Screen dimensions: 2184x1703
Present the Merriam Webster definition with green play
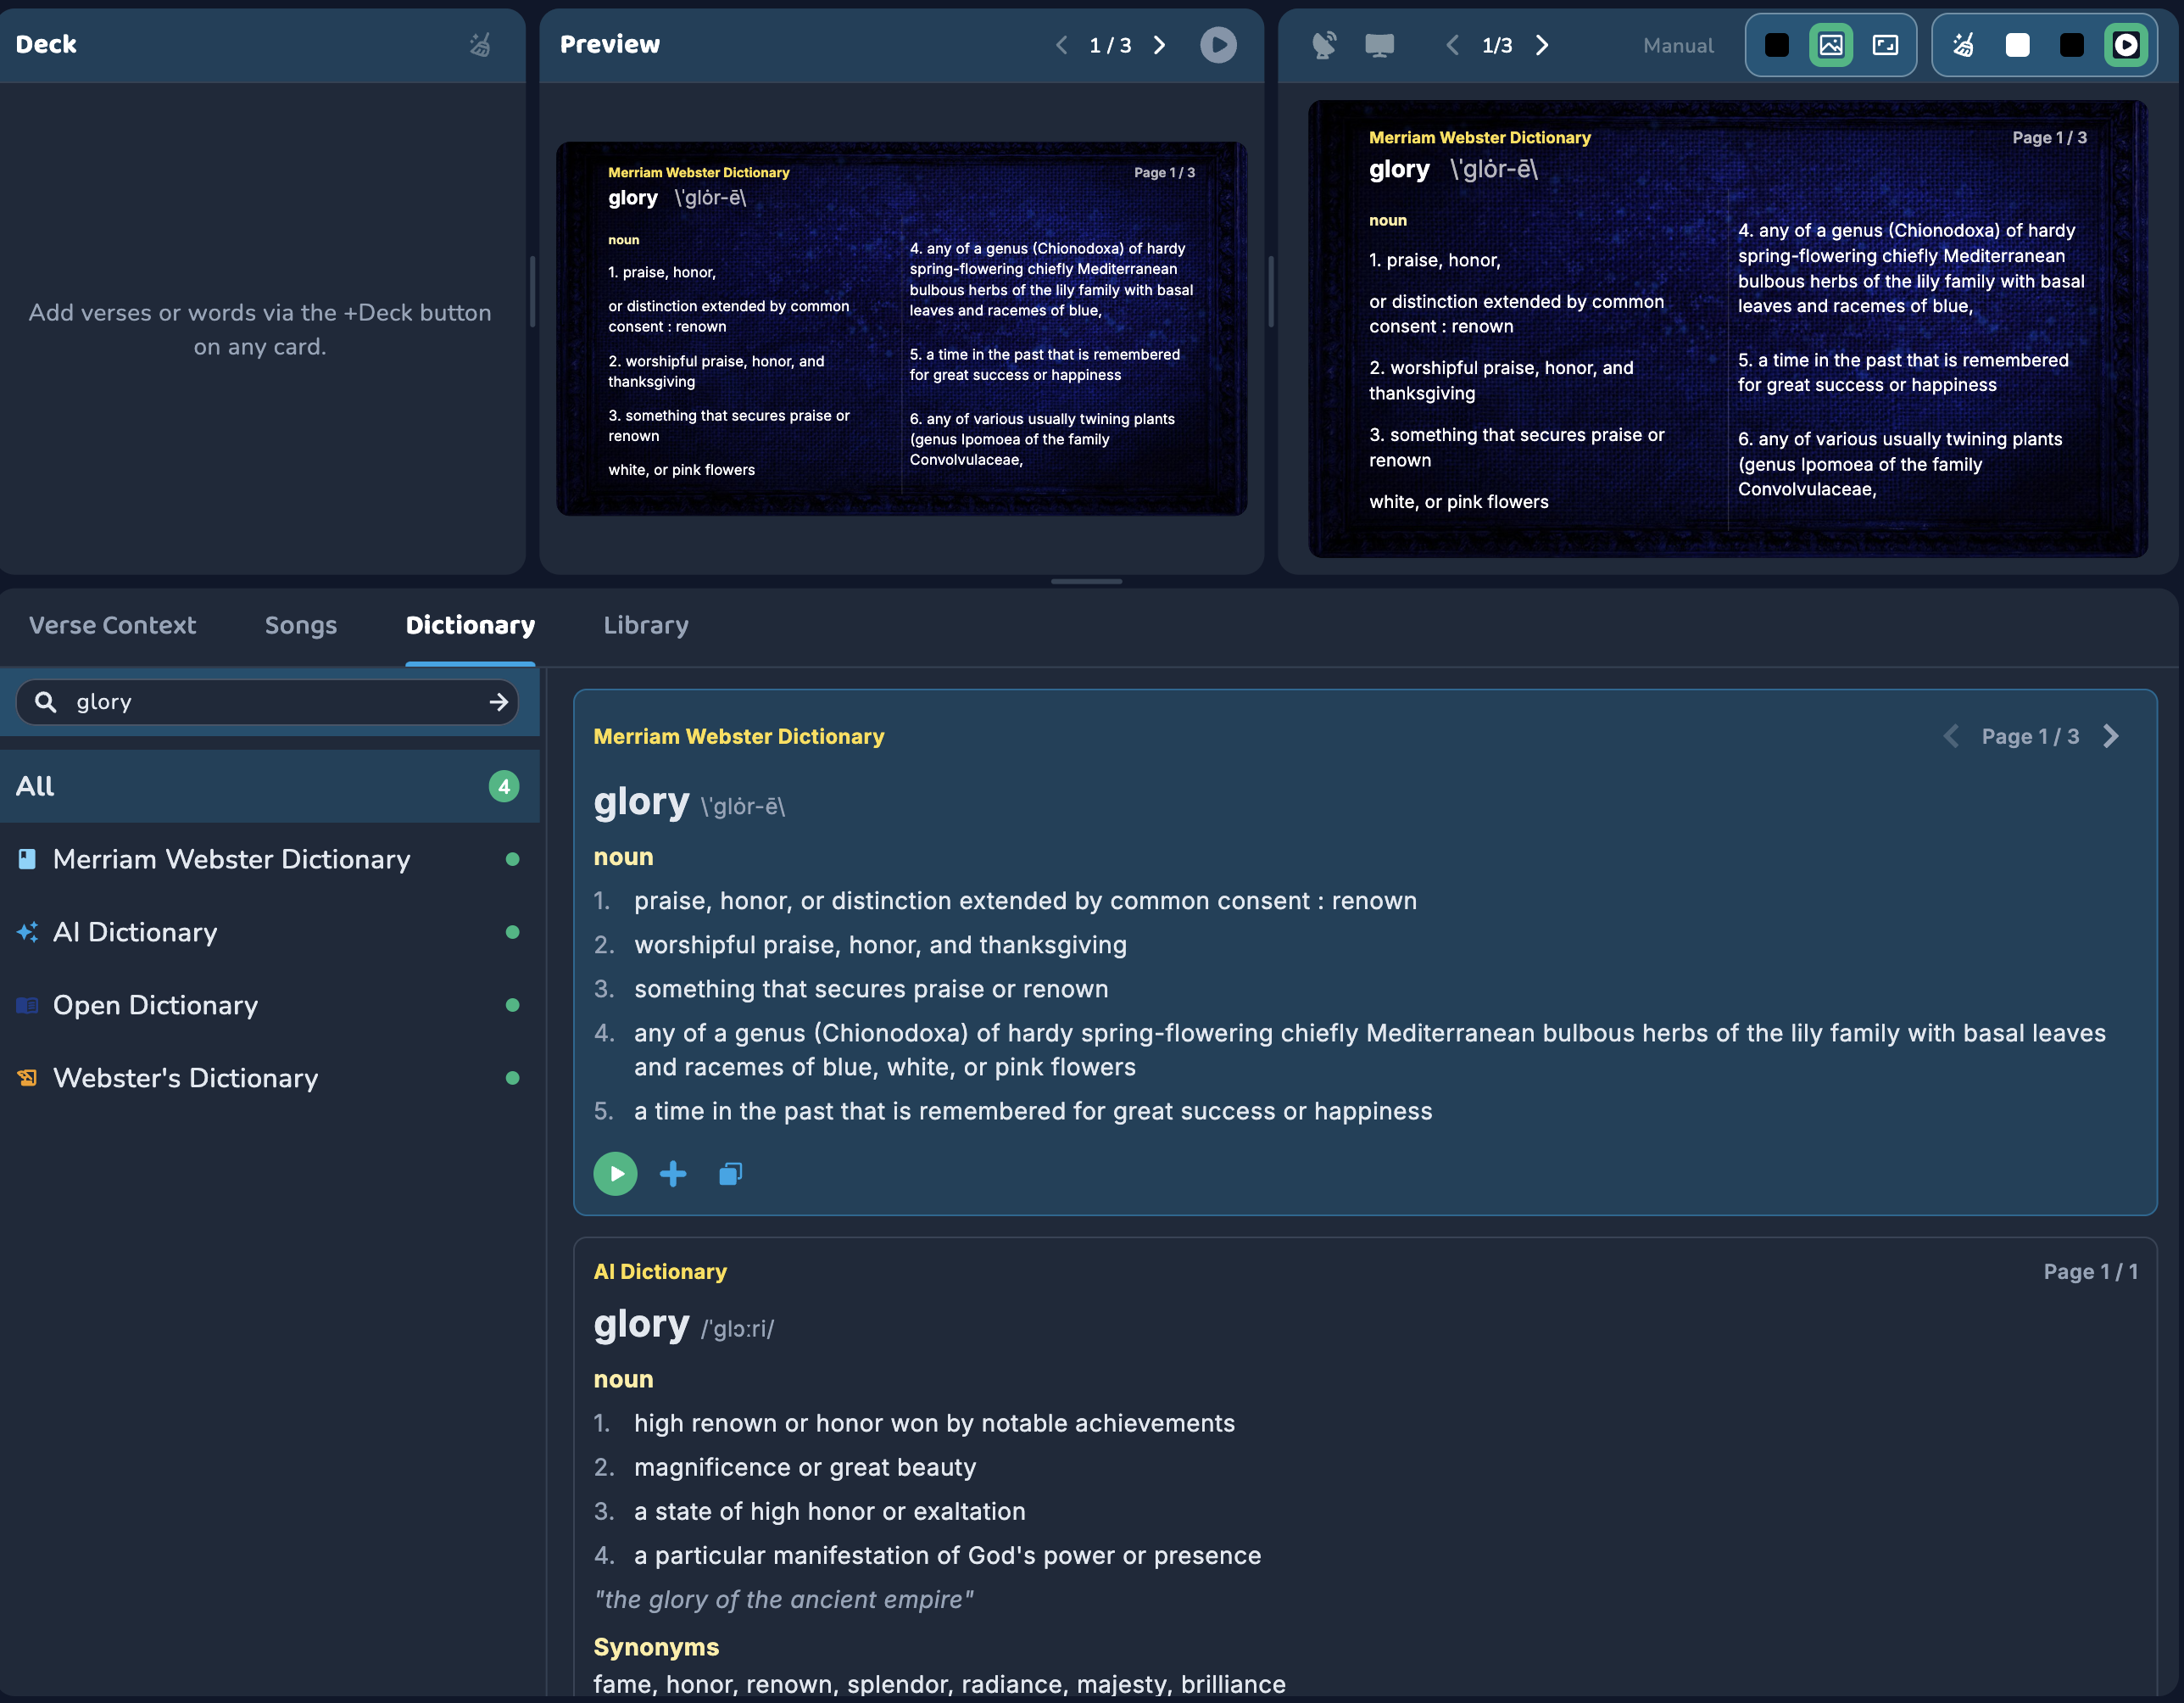615,1174
